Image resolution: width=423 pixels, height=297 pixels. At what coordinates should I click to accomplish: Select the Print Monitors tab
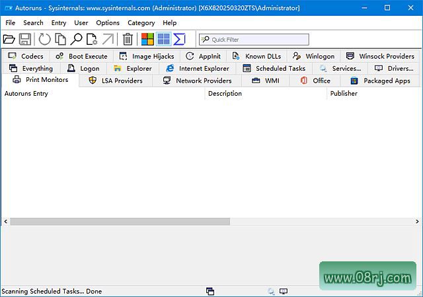[x=40, y=80]
